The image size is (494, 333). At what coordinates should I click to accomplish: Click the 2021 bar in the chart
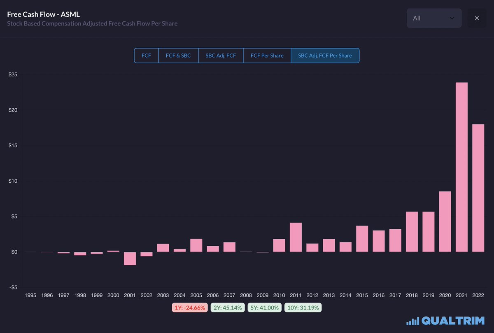pos(461,167)
